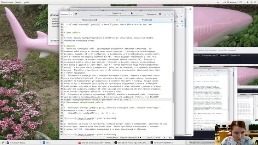Close the *presentation.md tab
258x145 pixels.
(x=117, y=20)
